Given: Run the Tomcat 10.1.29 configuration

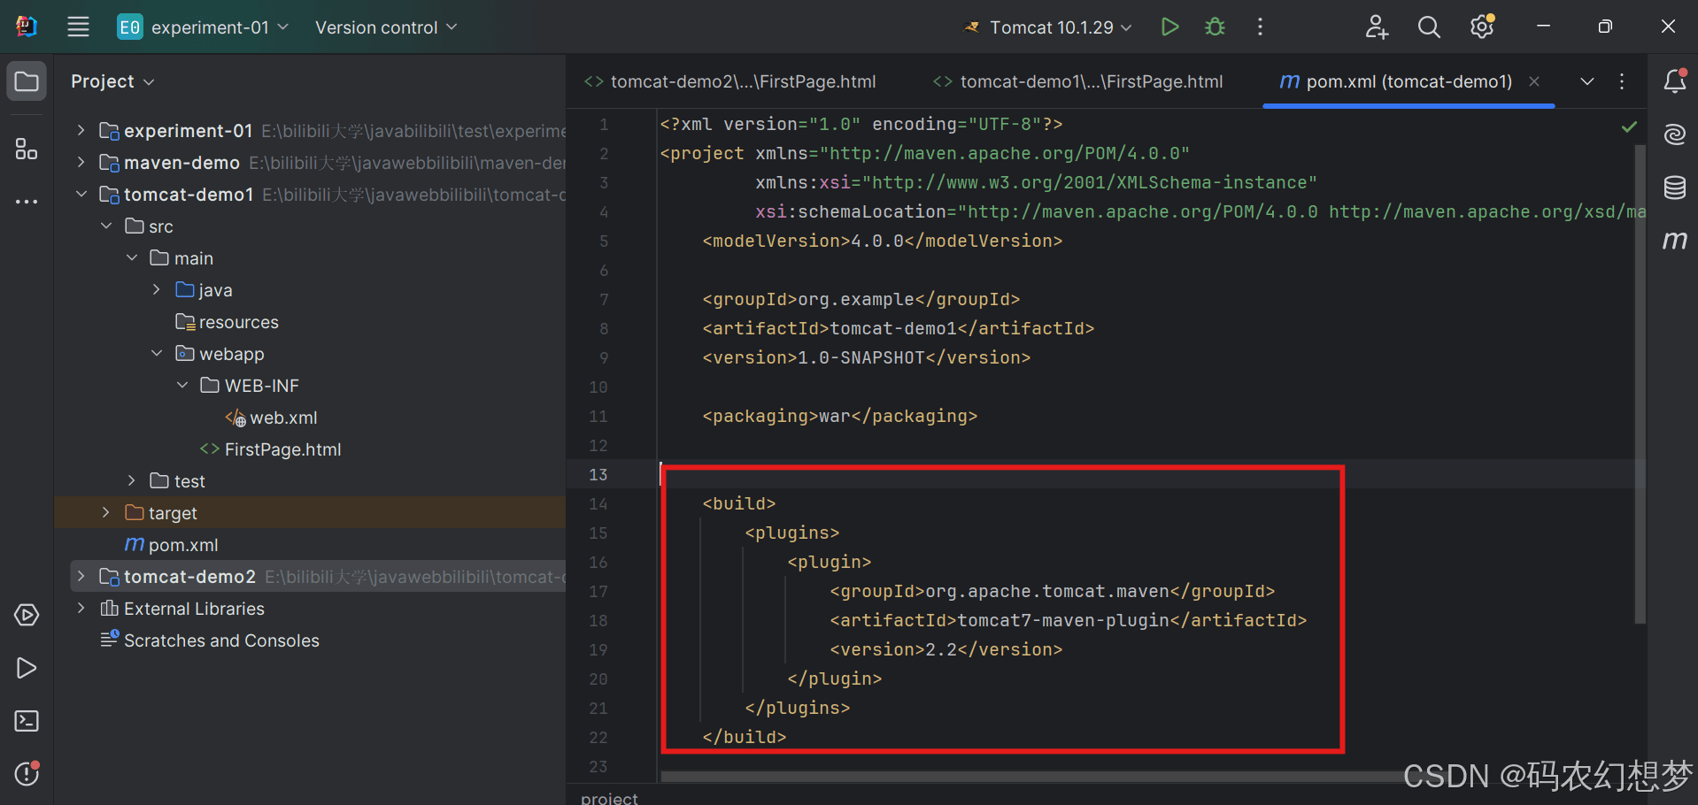Looking at the screenshot, I should 1169,27.
